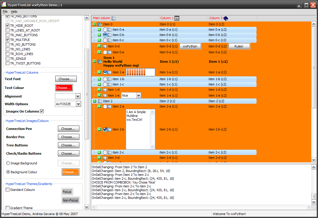
Task: Click the open folder icon beside Item 1
Action: point(100,62)
